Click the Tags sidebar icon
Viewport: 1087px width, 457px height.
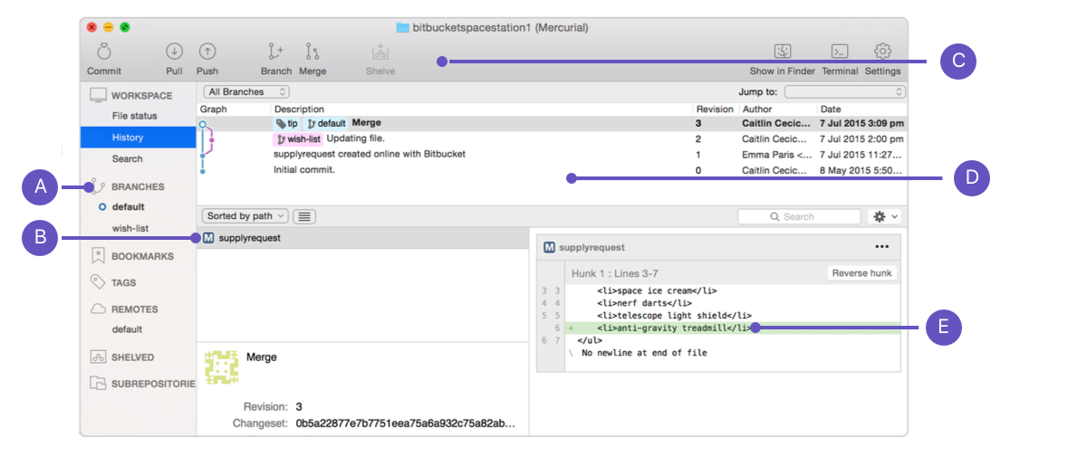point(98,282)
